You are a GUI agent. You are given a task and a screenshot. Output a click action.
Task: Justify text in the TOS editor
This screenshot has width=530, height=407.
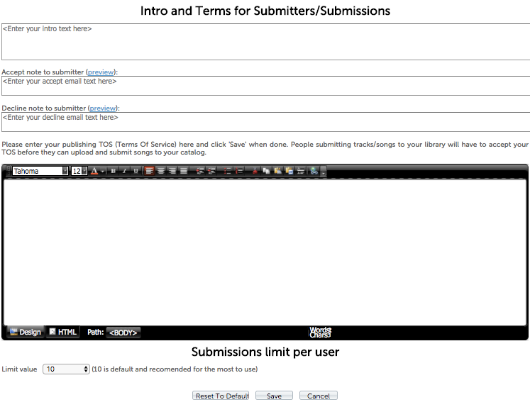(x=184, y=171)
